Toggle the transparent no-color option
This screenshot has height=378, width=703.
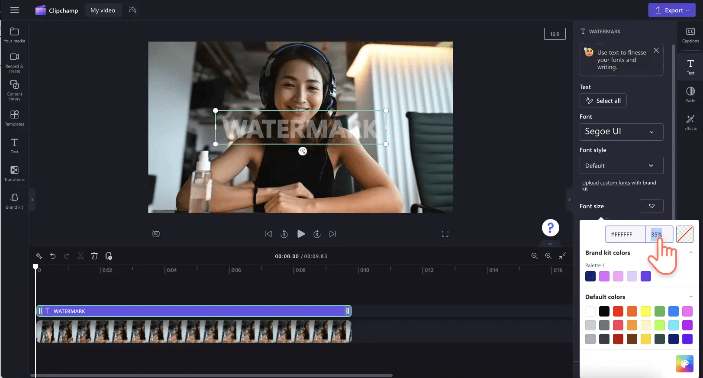[684, 234]
